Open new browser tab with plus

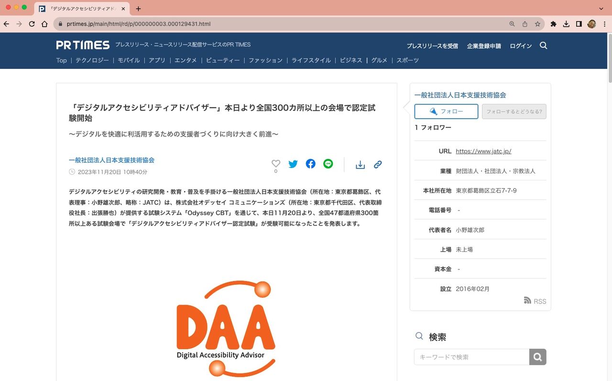(138, 9)
